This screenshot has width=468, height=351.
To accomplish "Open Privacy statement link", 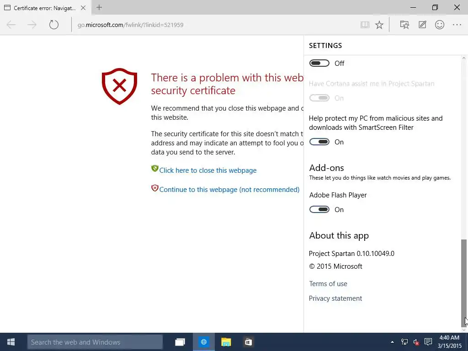I will pos(335,298).
